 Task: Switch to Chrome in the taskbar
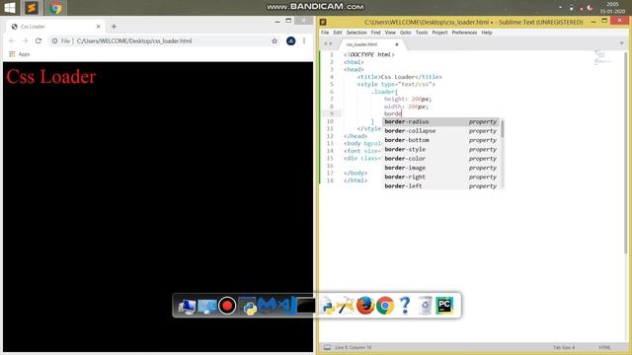(55, 8)
